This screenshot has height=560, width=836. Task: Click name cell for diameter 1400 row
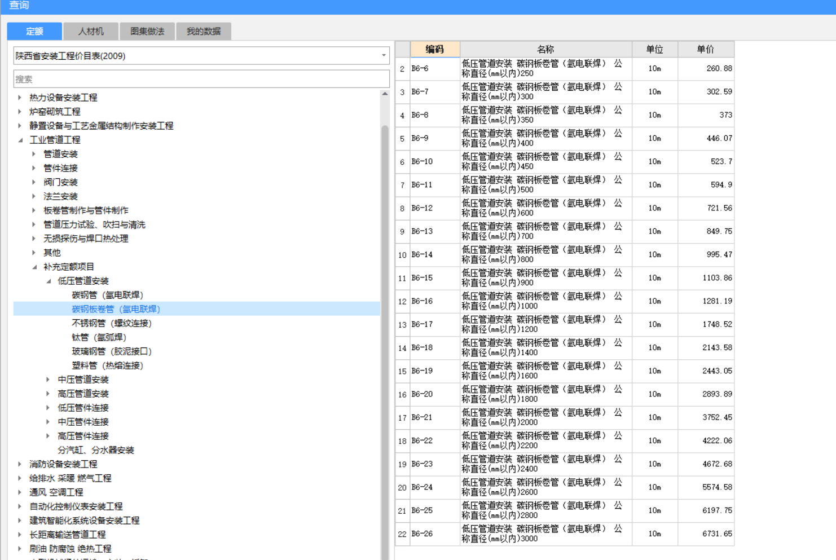tap(545, 348)
